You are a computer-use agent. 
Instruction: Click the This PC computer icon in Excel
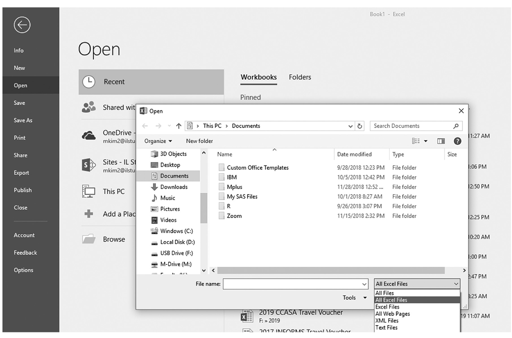point(89,191)
